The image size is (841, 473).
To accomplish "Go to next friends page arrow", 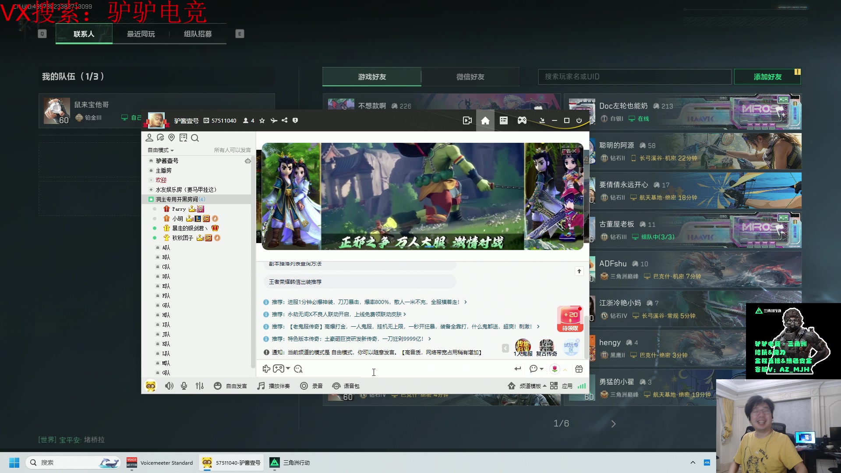I will pos(613,424).
